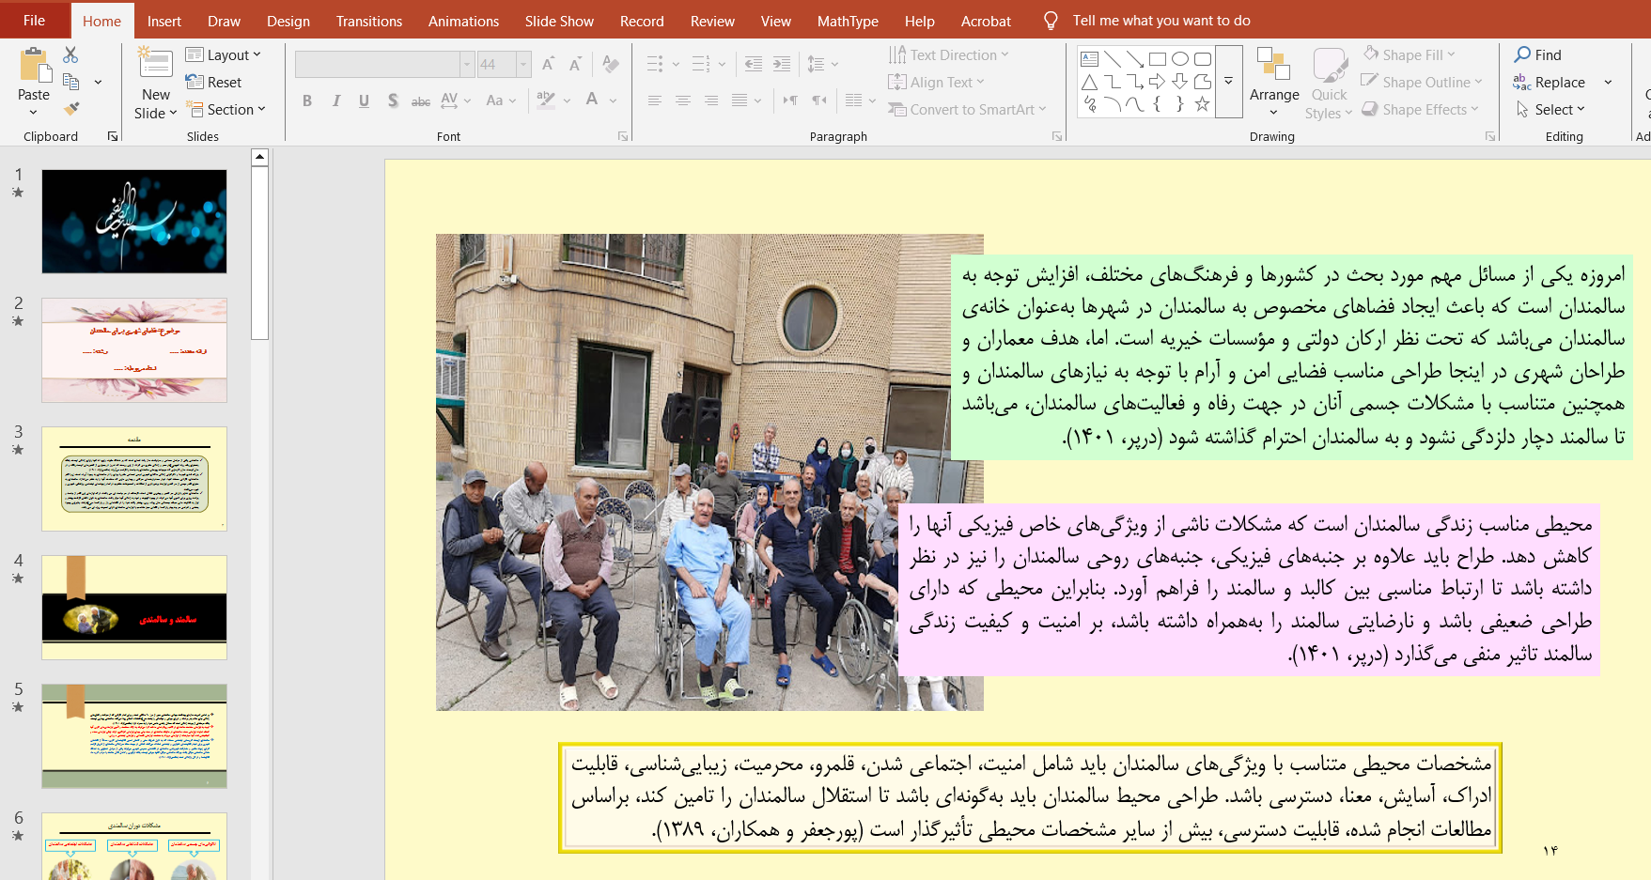Select slide 4 thumbnail in panel
The height and width of the screenshot is (880, 1651).
coord(134,608)
